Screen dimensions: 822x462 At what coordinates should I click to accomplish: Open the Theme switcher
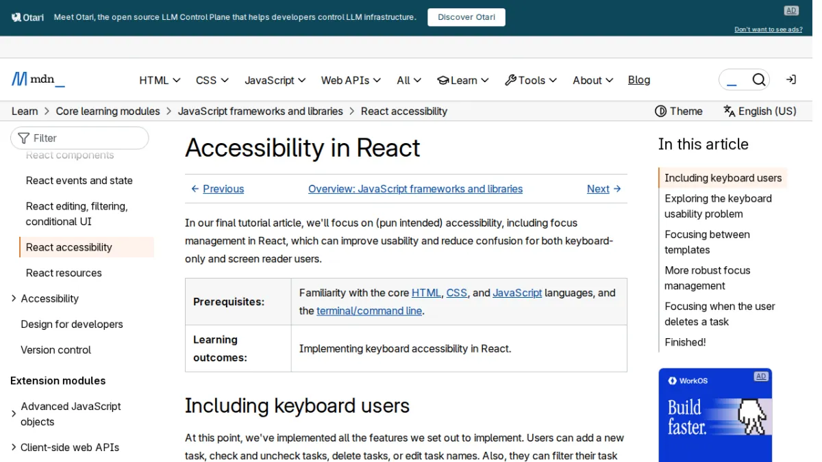coord(679,111)
